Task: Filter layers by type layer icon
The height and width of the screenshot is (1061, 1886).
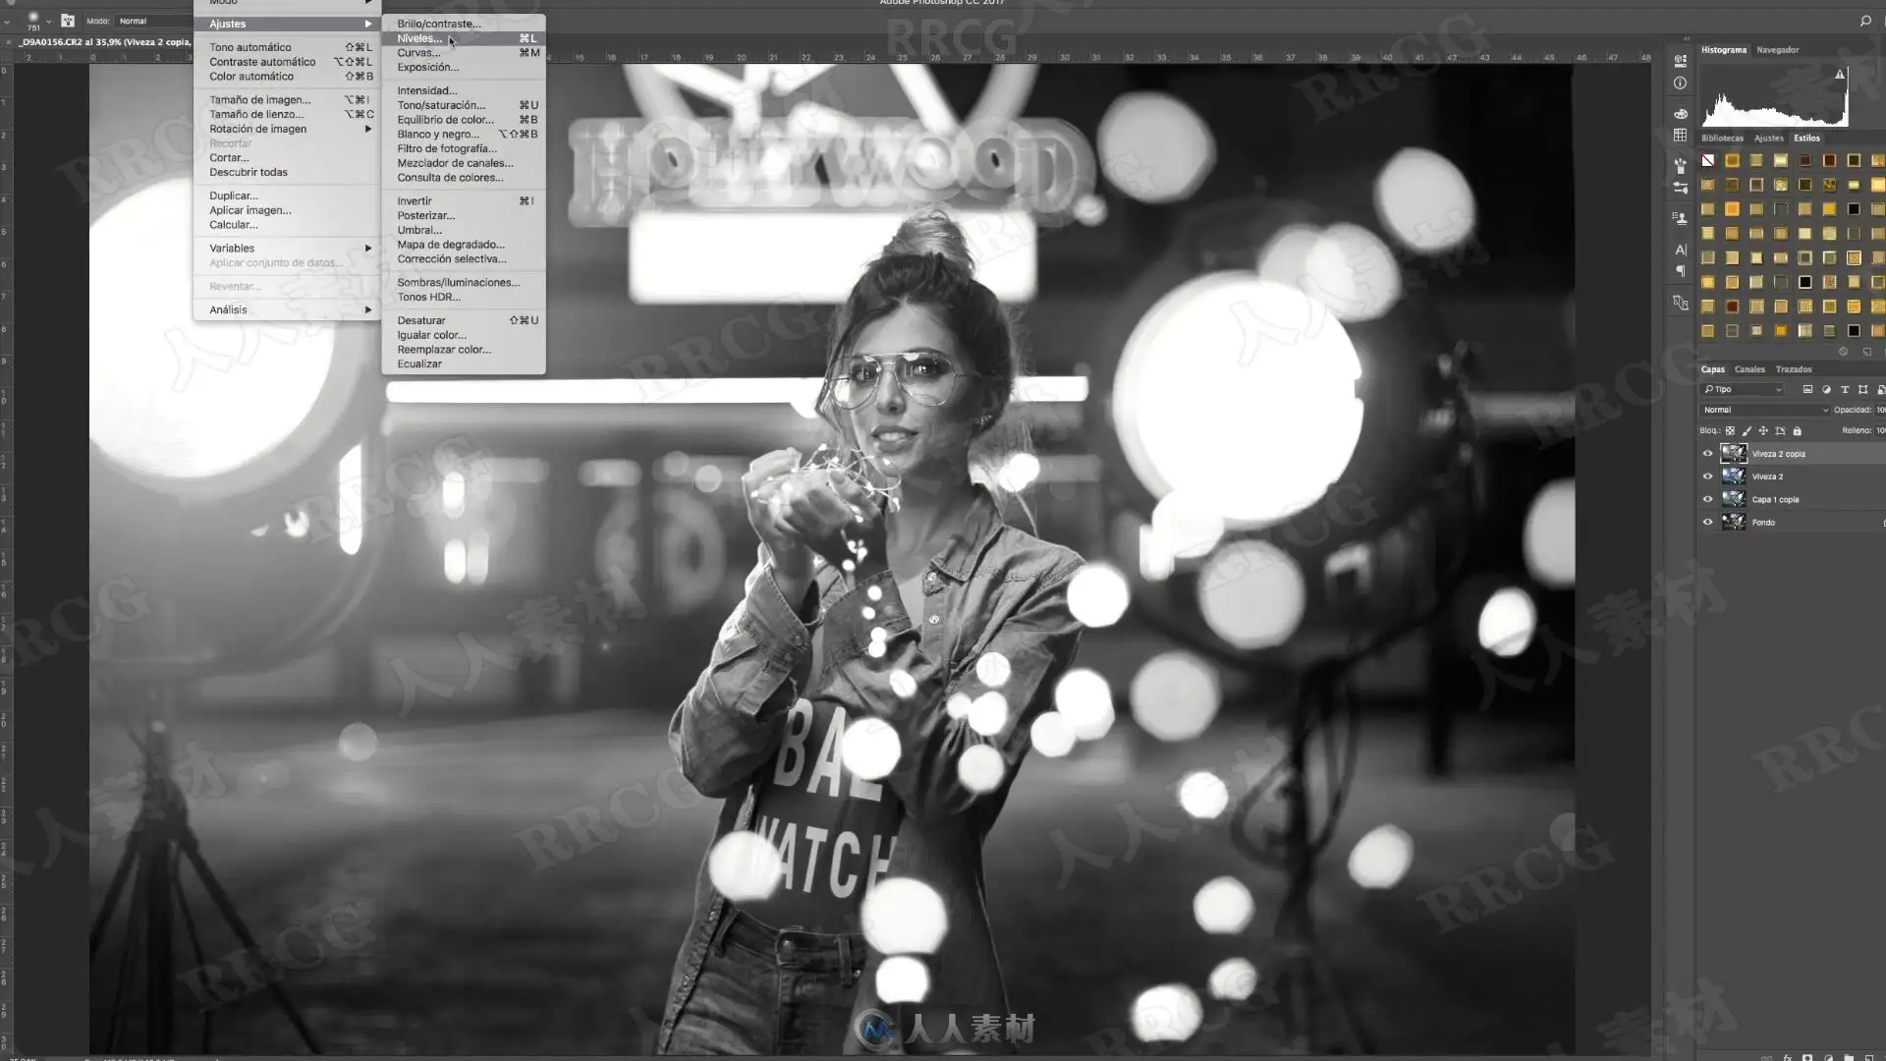Action: [x=1845, y=390]
